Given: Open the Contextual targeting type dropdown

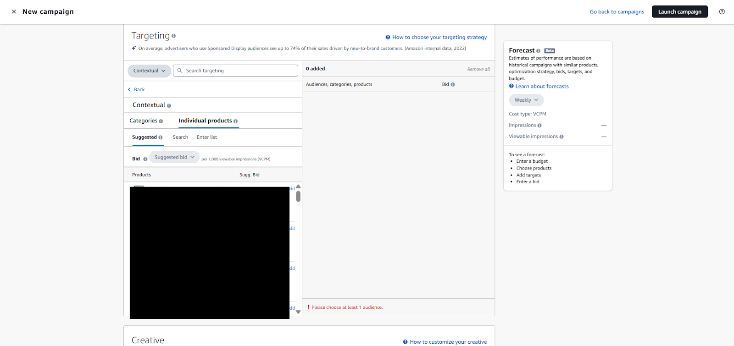Looking at the screenshot, I should 150,71.
